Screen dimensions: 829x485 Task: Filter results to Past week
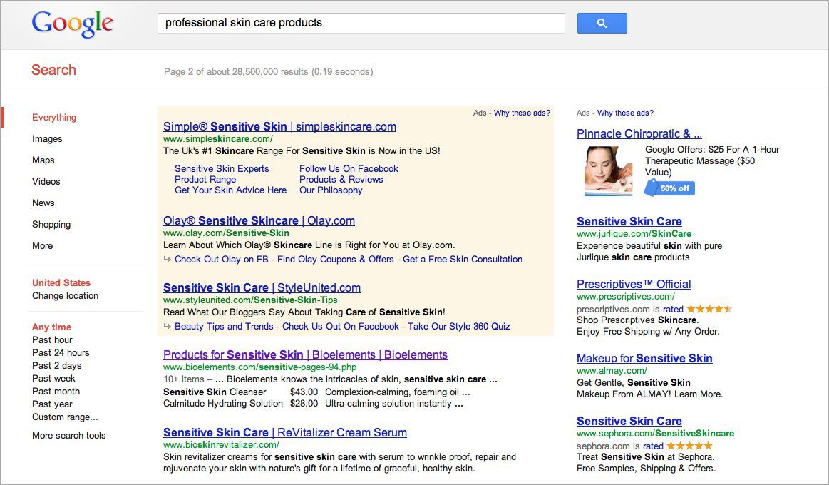[x=53, y=379]
